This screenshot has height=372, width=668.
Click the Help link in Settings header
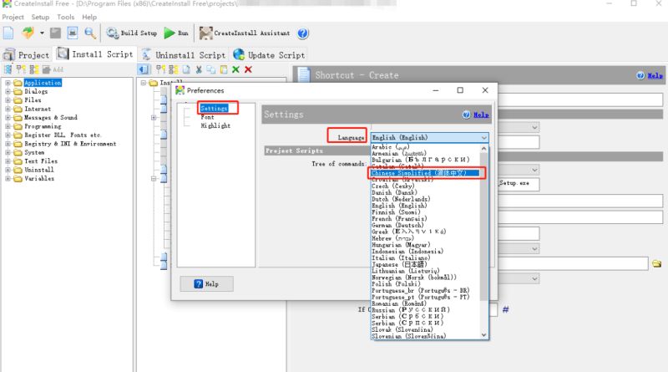pos(477,115)
